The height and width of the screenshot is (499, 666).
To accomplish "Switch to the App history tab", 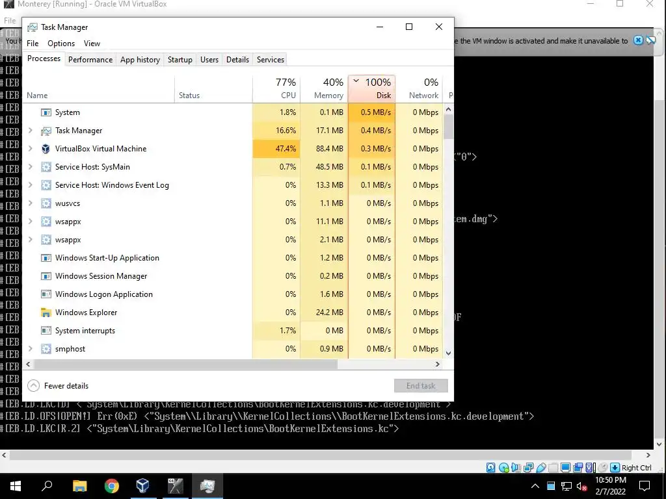I will click(x=140, y=60).
